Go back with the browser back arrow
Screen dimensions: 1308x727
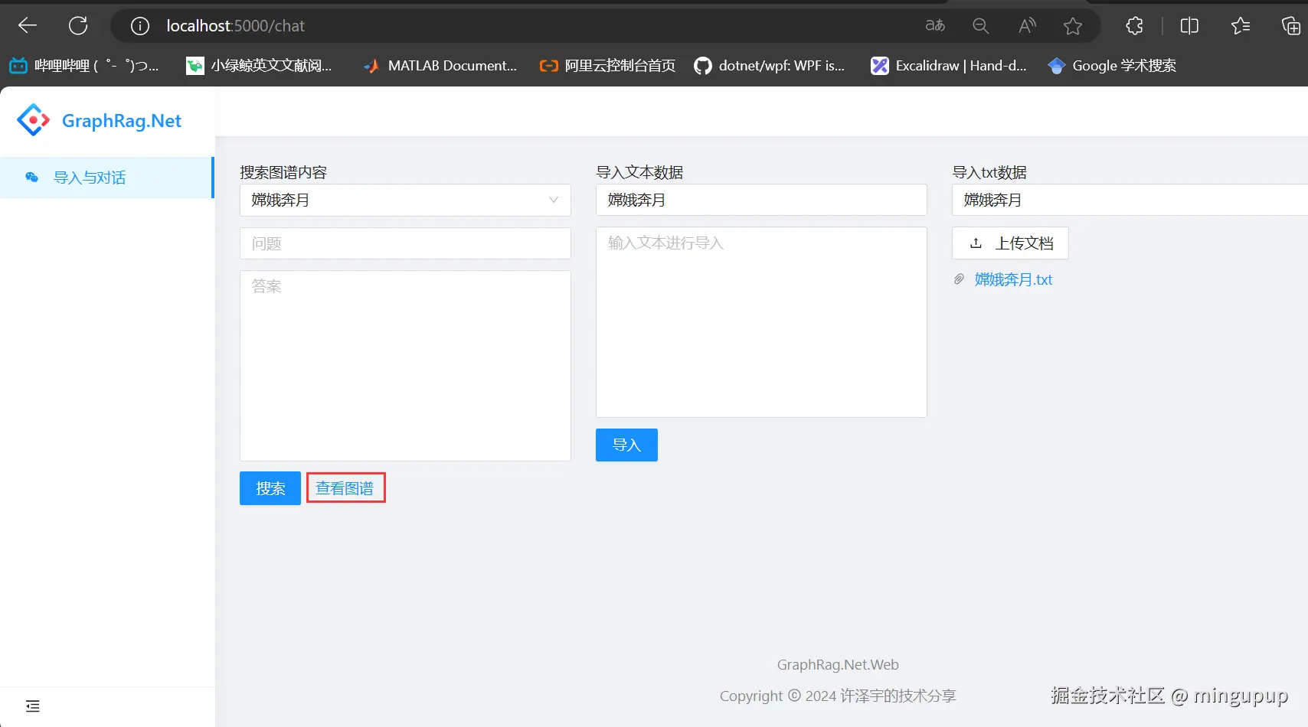tap(28, 26)
